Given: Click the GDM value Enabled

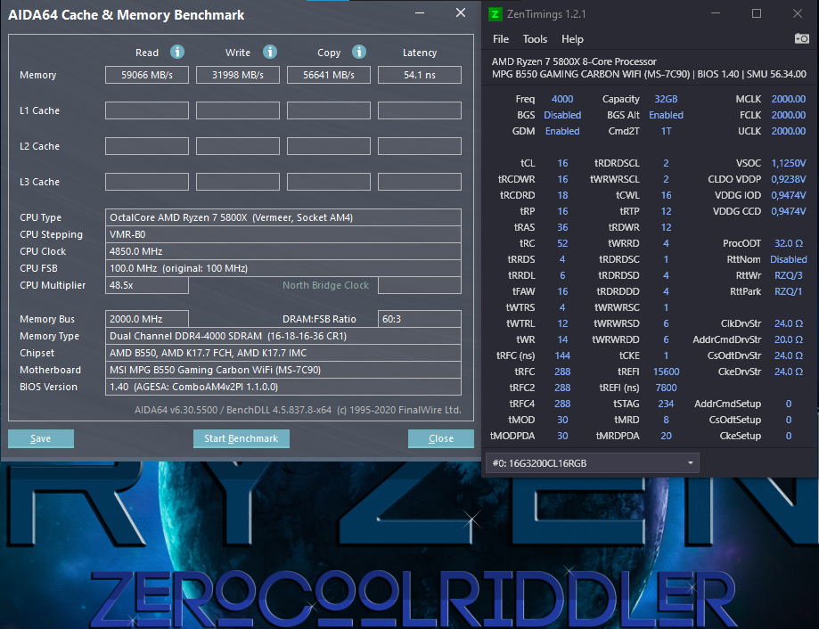Looking at the screenshot, I should pos(562,131).
